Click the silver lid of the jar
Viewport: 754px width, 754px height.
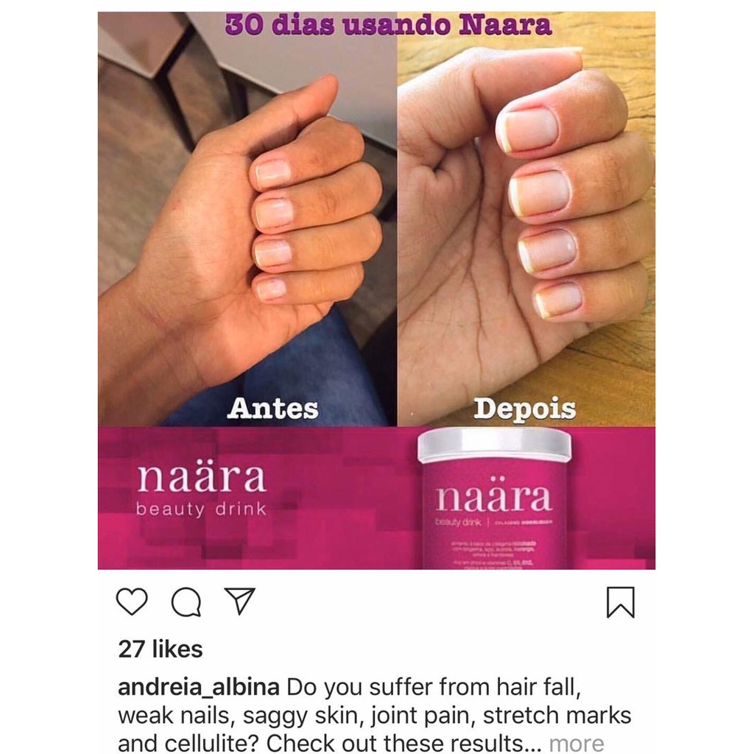(x=494, y=445)
